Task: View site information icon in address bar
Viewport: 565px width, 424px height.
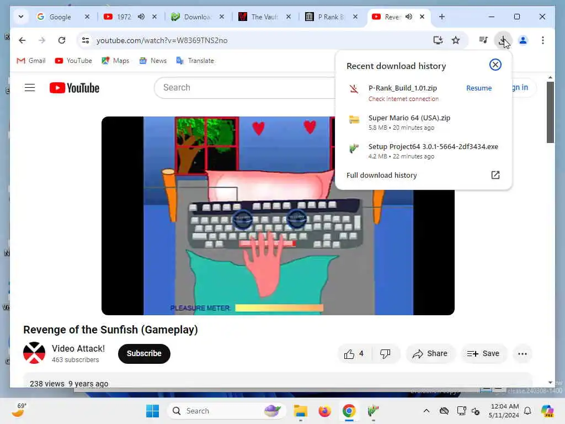Action: [x=86, y=40]
